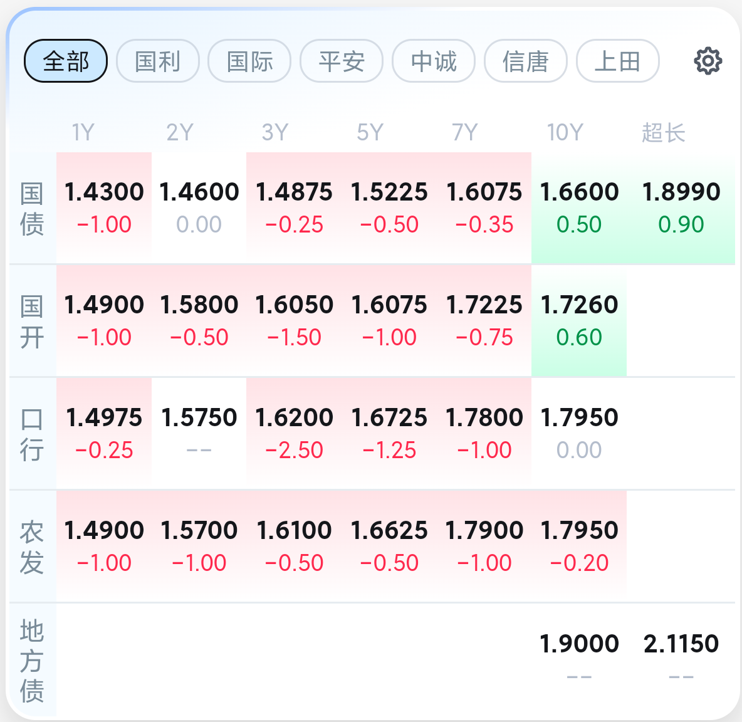742x722 pixels.
Task: Choose the 中诚 broker tab
Action: click(x=434, y=61)
